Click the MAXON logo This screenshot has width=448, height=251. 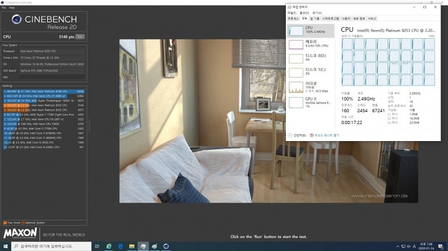20,233
